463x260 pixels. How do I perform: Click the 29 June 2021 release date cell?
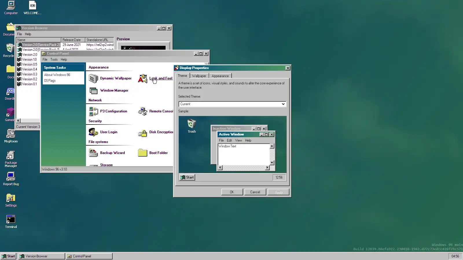click(71, 45)
